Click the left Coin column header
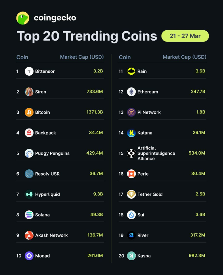The height and width of the screenshot is (275, 223). (x=22, y=57)
